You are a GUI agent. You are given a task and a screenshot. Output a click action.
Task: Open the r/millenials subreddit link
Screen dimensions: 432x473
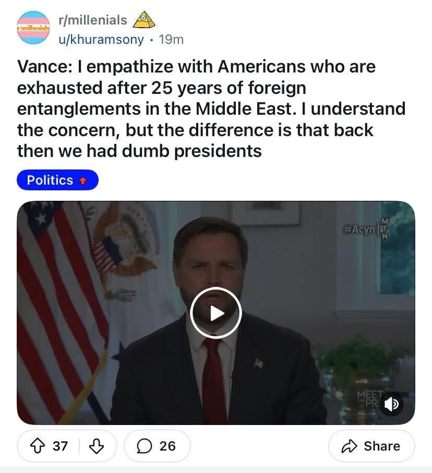tap(93, 20)
